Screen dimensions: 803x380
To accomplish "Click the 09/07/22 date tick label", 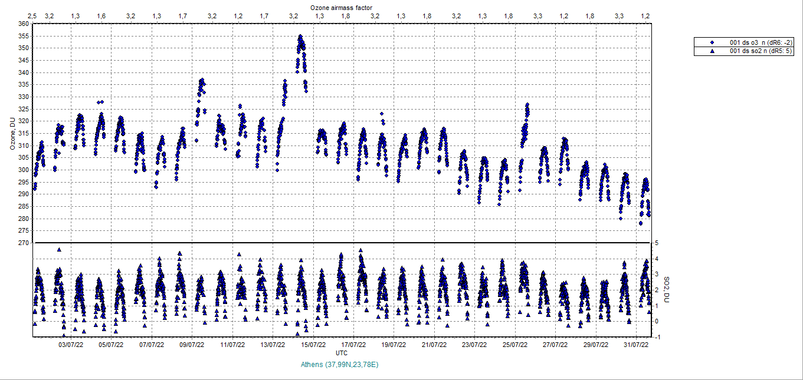I will [x=192, y=345].
